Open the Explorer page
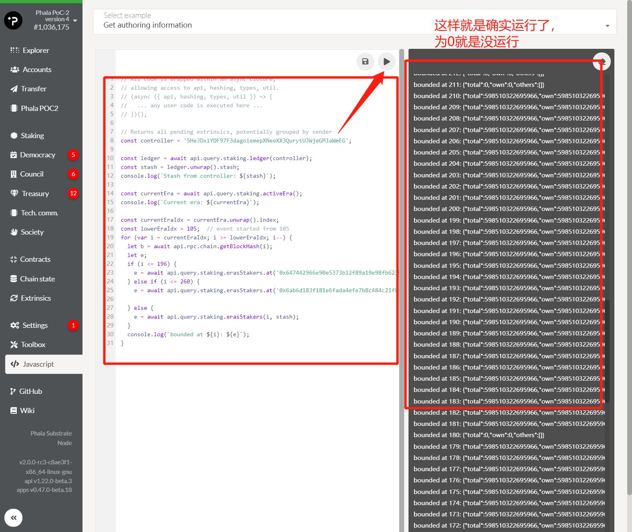The height and width of the screenshot is (532, 632). 35,50
